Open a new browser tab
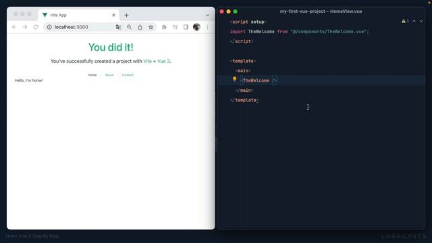Image resolution: width=432 pixels, height=243 pixels. (126, 15)
